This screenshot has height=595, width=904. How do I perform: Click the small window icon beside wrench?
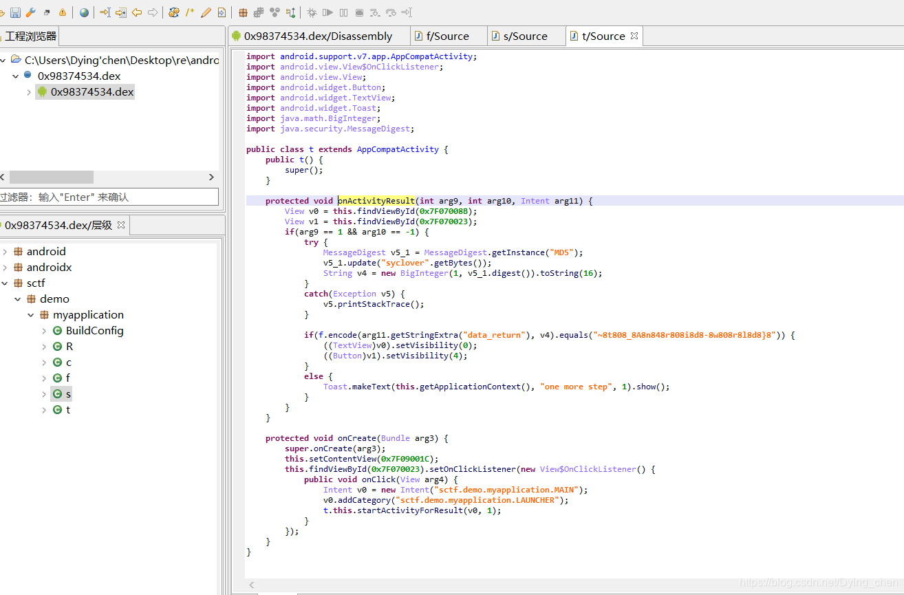coord(47,12)
